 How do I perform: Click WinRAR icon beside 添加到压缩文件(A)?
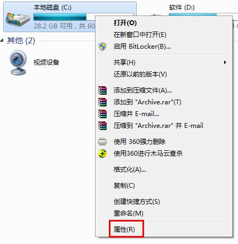click(102, 90)
